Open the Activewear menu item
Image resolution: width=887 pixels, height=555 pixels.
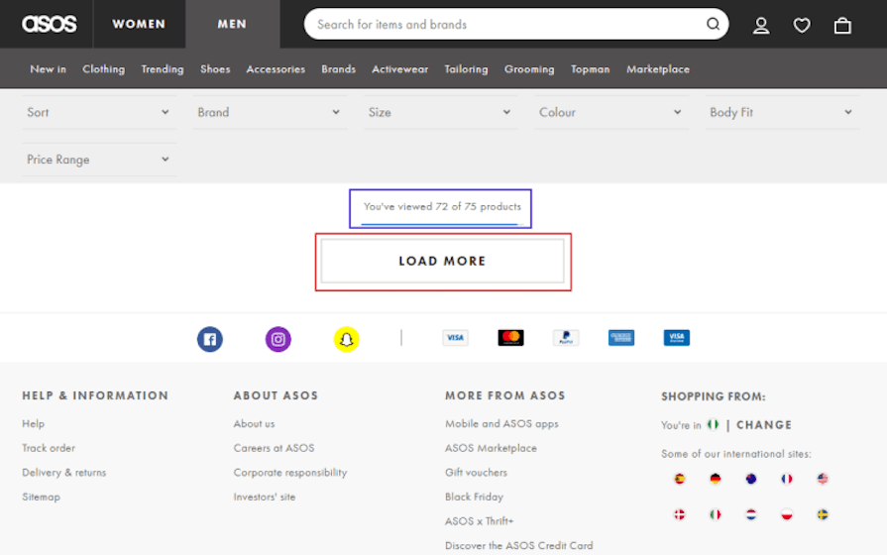pyautogui.click(x=400, y=69)
